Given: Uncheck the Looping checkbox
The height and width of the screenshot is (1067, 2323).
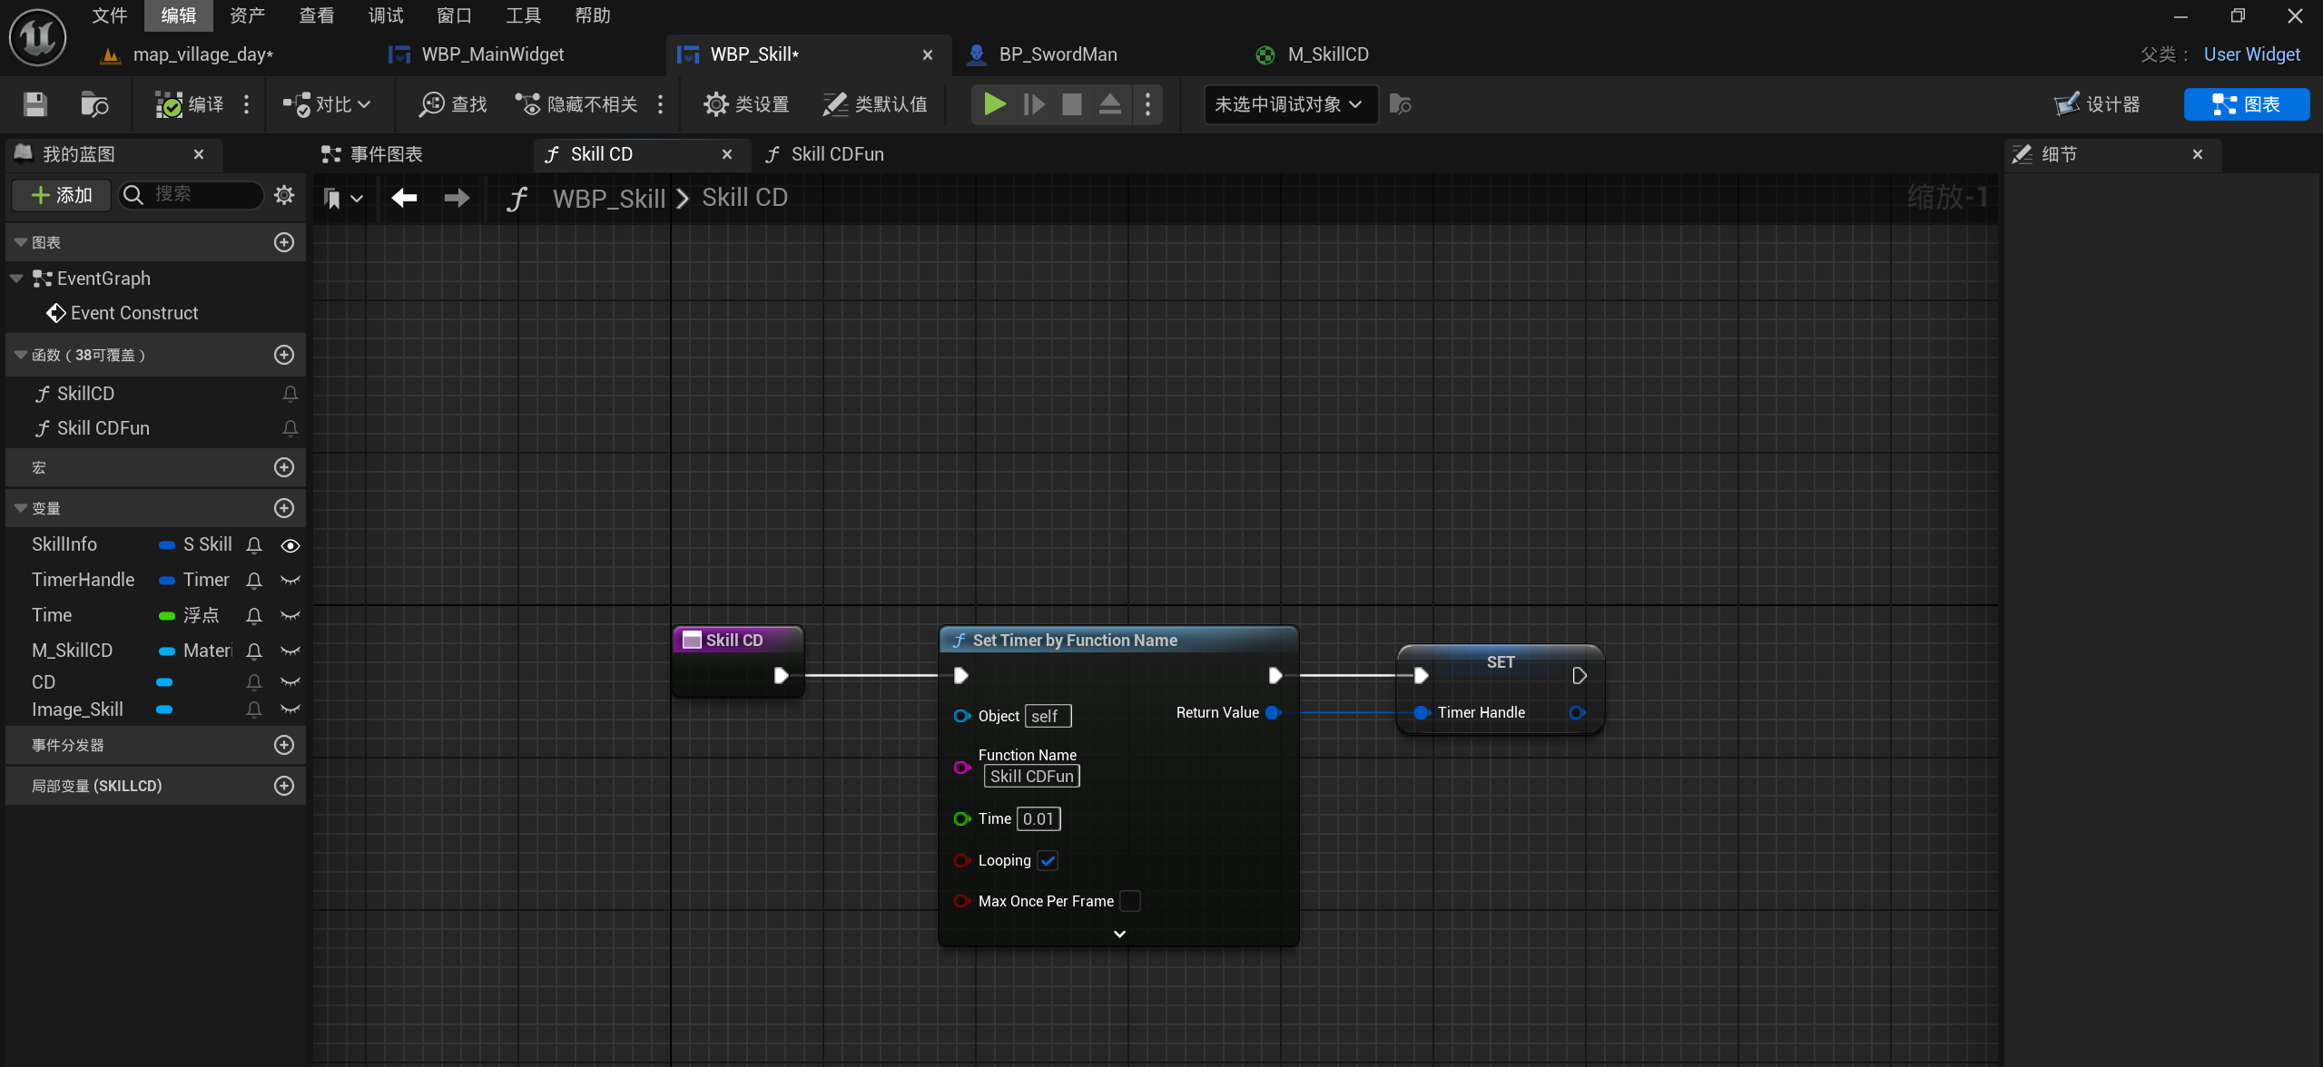Looking at the screenshot, I should click(1048, 860).
